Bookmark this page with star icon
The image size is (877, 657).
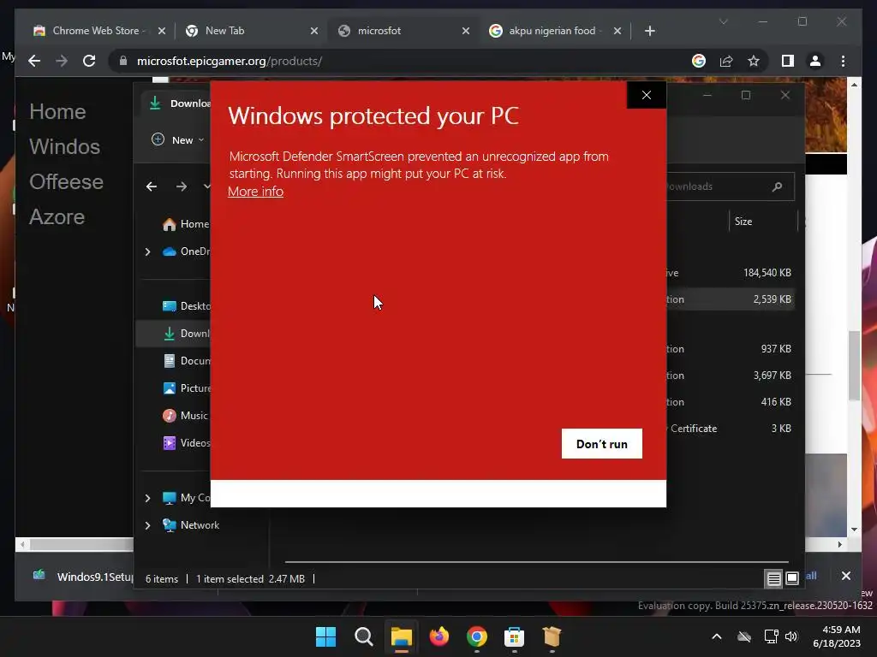coord(754,61)
